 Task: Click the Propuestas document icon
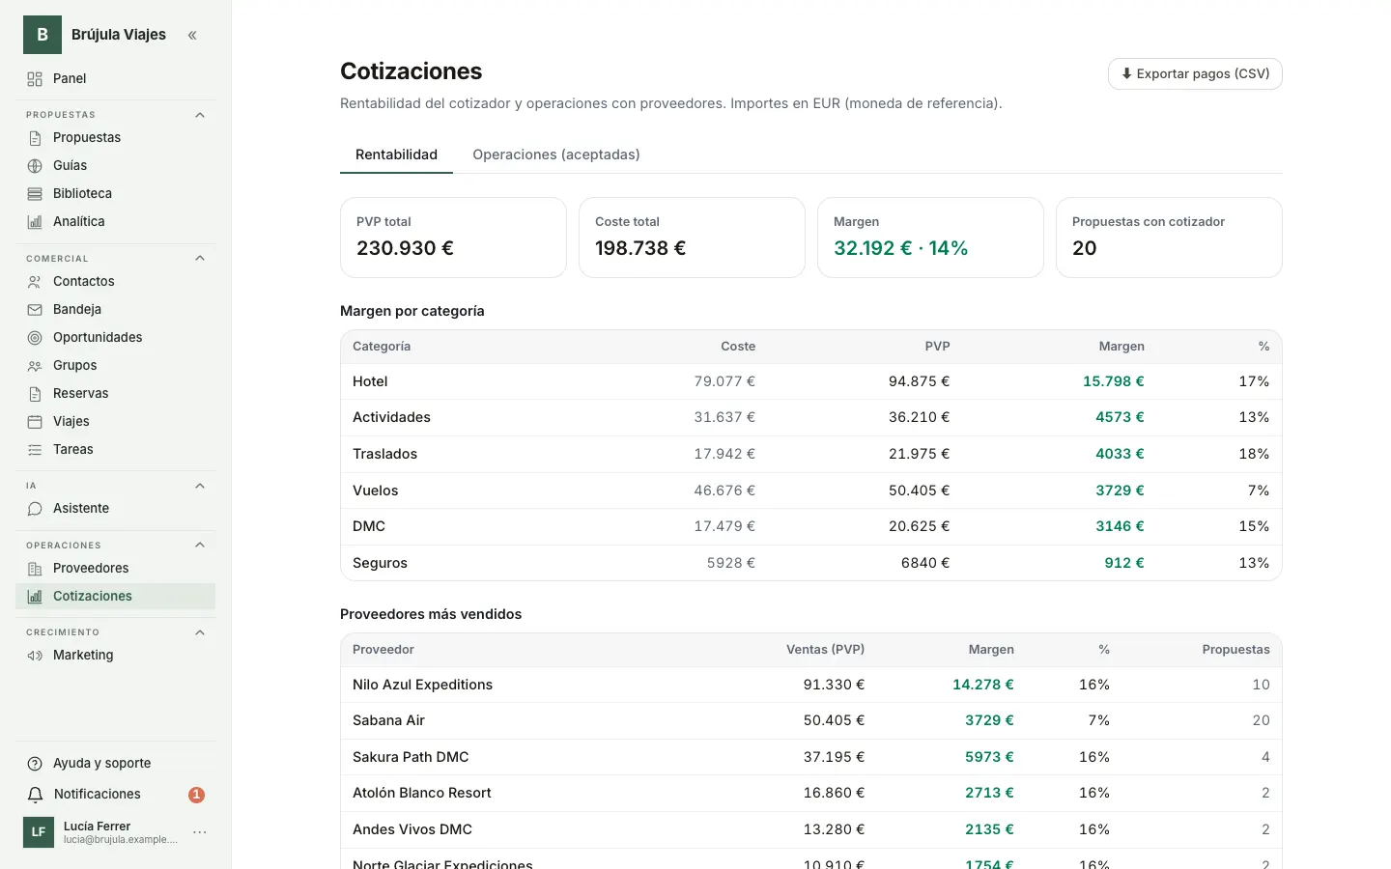(35, 138)
